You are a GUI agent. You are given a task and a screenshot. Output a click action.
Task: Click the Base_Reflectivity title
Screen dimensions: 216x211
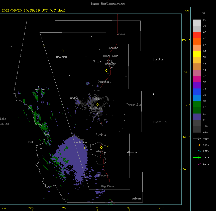108,4
